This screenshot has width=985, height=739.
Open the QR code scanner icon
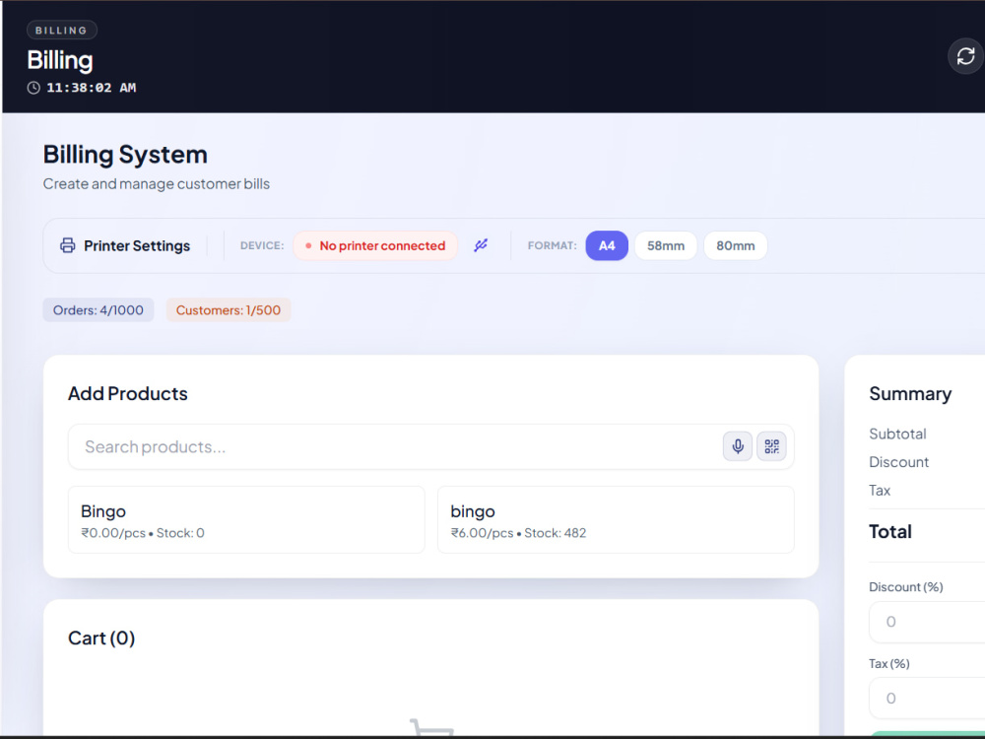[771, 446]
